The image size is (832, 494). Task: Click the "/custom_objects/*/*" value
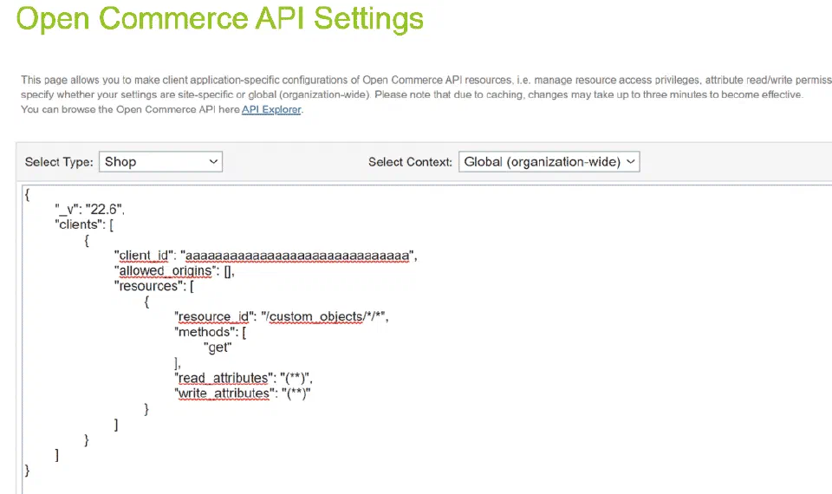coord(323,317)
